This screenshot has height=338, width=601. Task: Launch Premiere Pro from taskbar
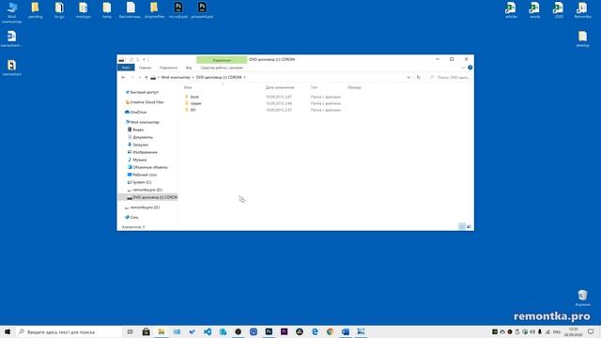(284, 331)
